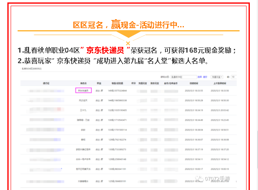The width and height of the screenshot is (258, 190).
Task: Click the 上次登录时间 column header
Action: (220, 83)
